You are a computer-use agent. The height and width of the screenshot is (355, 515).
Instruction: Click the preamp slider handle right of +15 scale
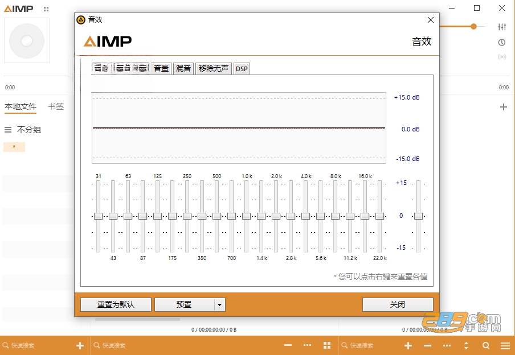pos(418,216)
